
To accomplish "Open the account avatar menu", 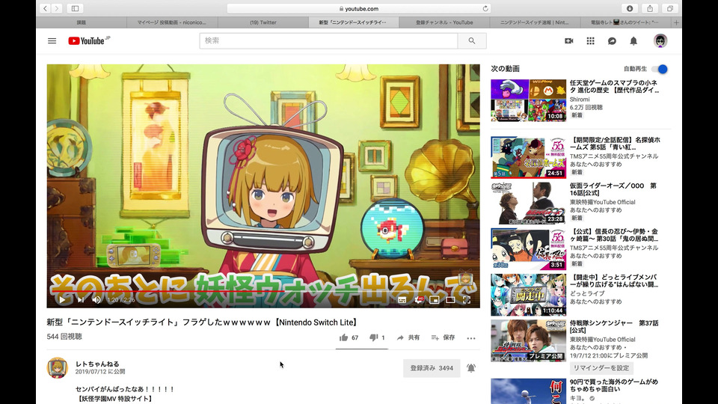I will (660, 40).
